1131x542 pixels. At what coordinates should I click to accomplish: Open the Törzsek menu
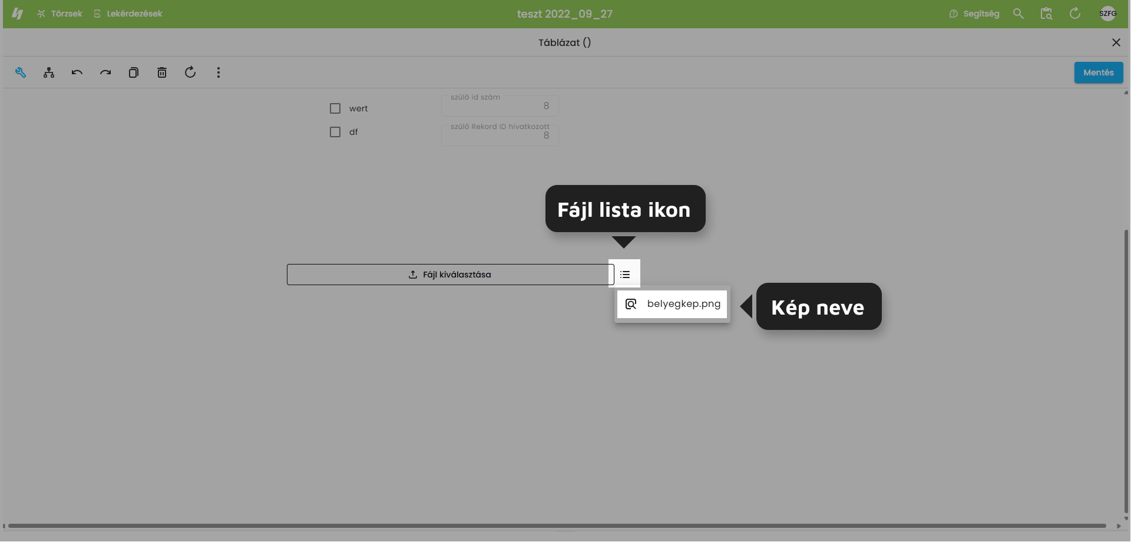(x=59, y=14)
